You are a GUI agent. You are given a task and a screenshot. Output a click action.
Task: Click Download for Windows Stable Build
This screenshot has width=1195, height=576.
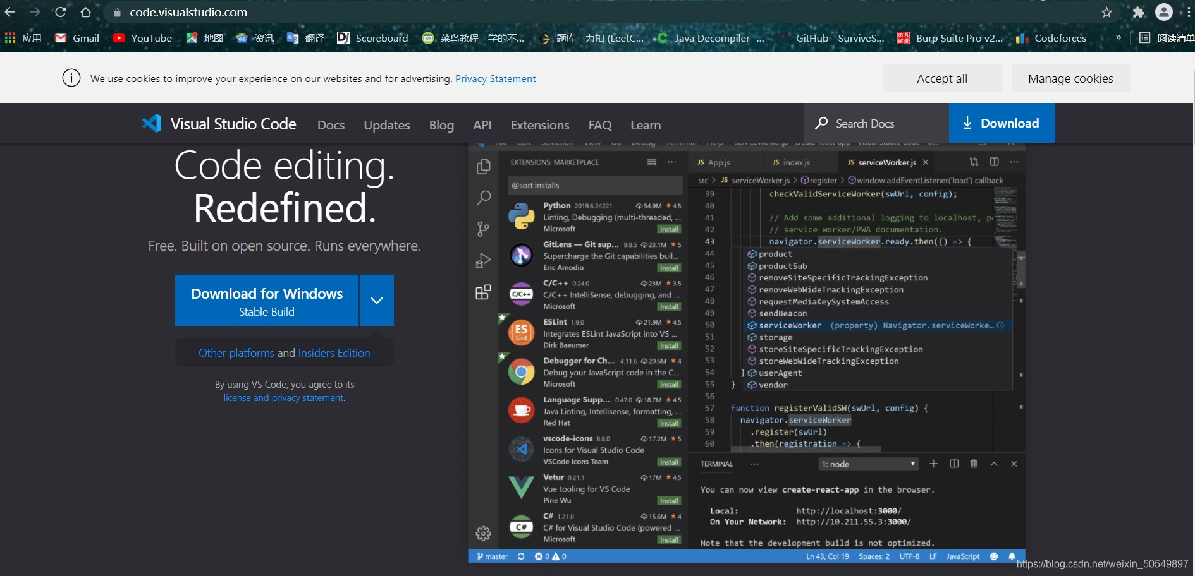267,301
